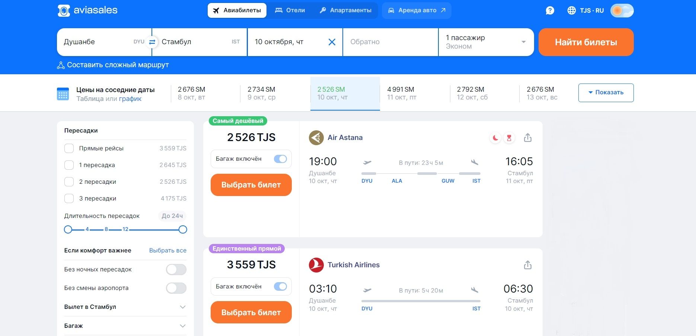Click Показать to expand price dates
This screenshot has width=696, height=336.
point(606,93)
